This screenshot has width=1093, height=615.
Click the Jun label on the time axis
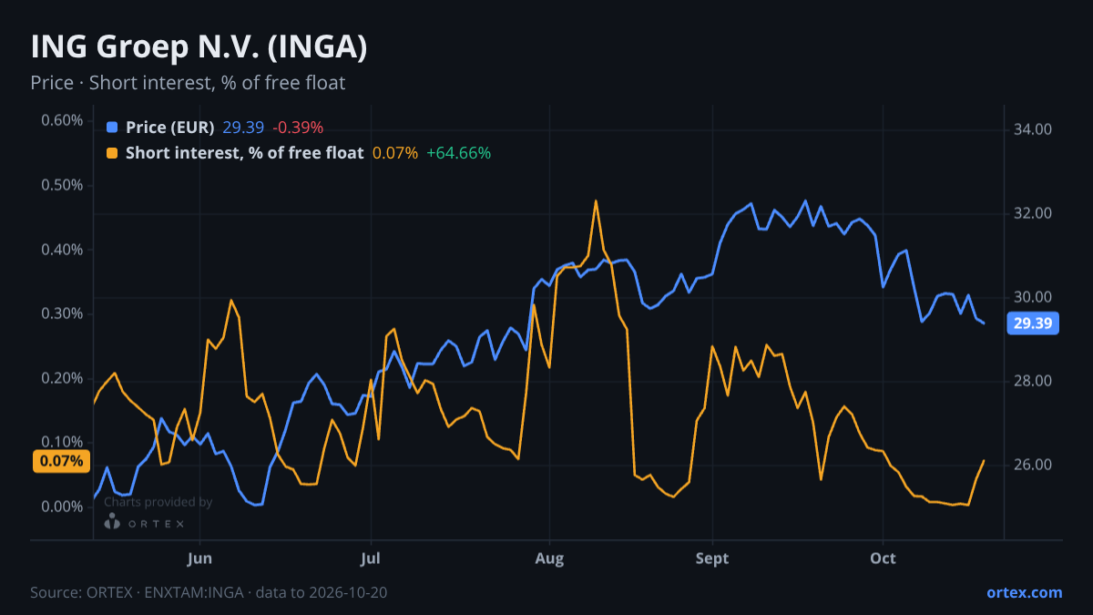point(199,559)
